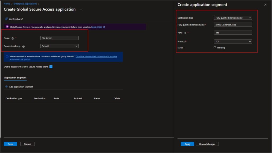Open Enterprise applications breadcrumb
Image resolution: width=272 pixels, height=153 pixels.
[25, 4]
